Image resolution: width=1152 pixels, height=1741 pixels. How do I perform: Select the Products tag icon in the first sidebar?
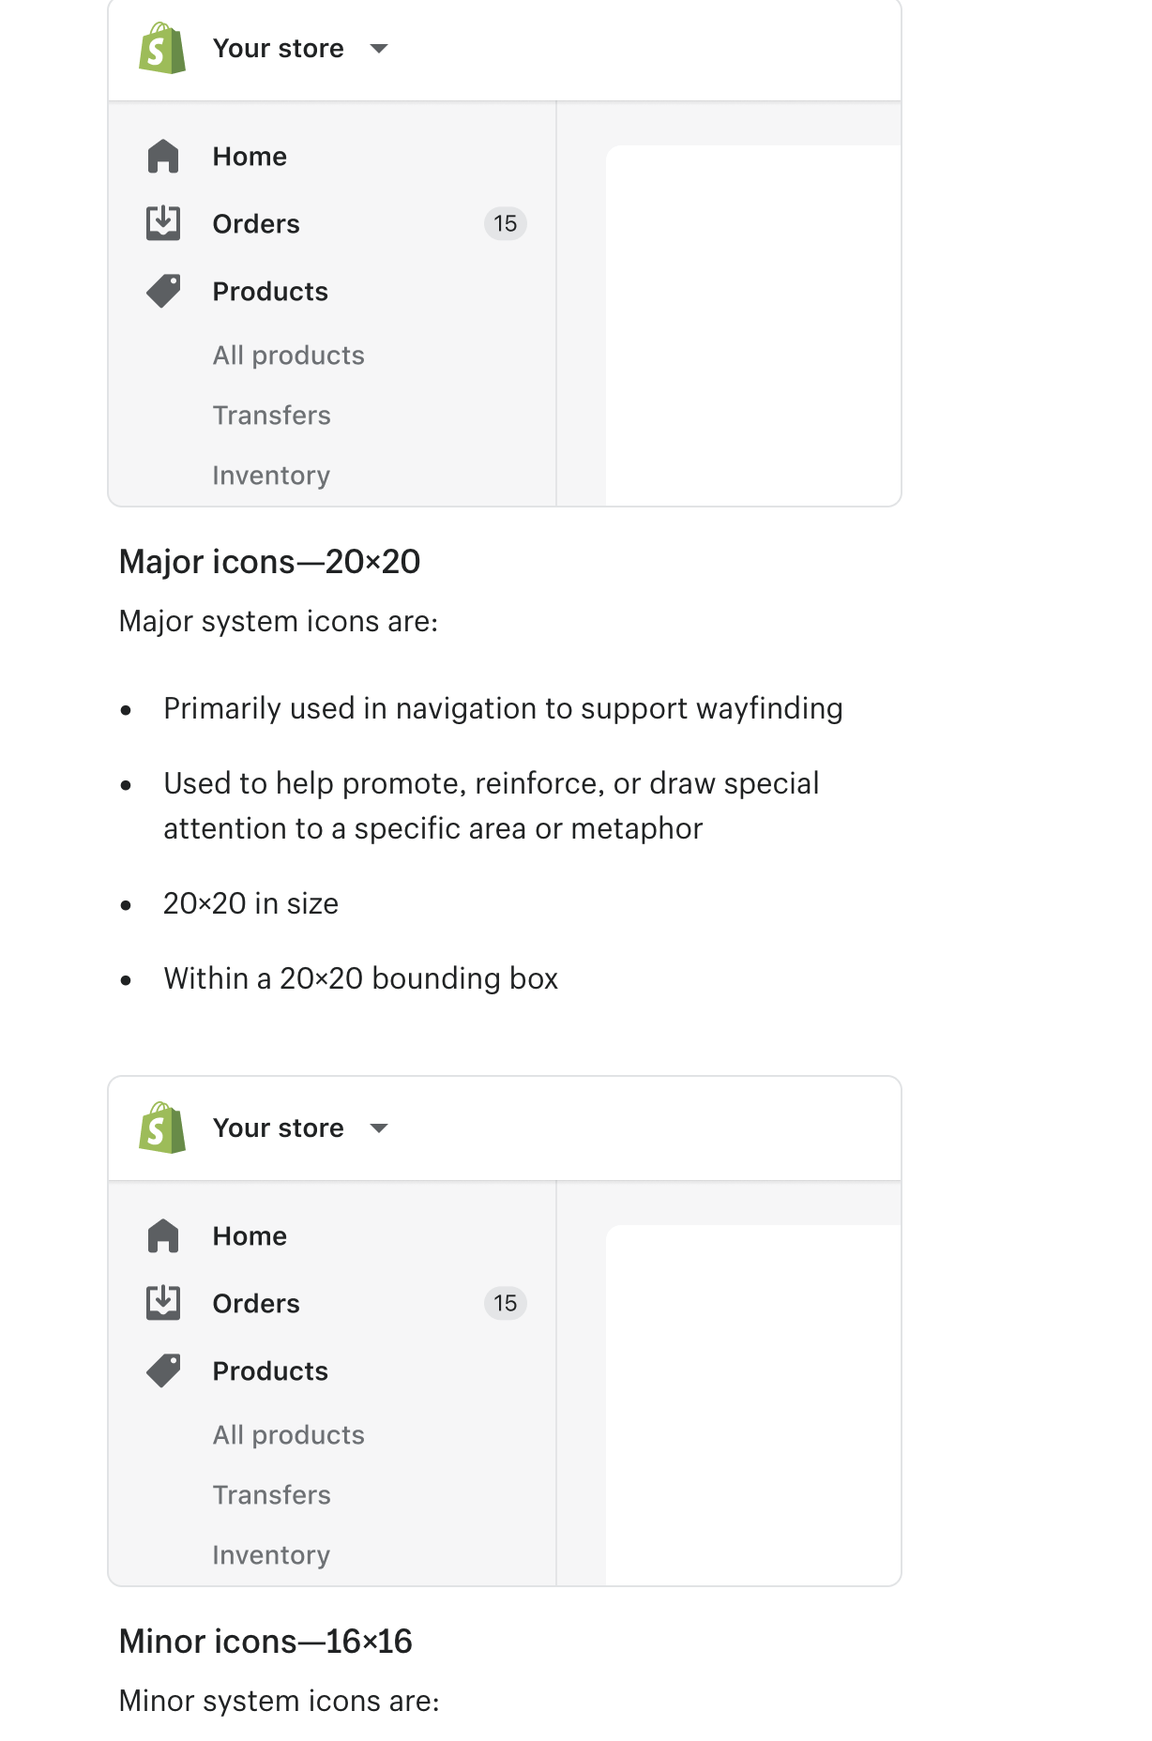(161, 291)
